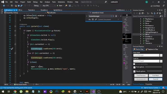Click the Solution Explorer search magnifier icon
This screenshot has width=167, height=94.
point(160,16)
